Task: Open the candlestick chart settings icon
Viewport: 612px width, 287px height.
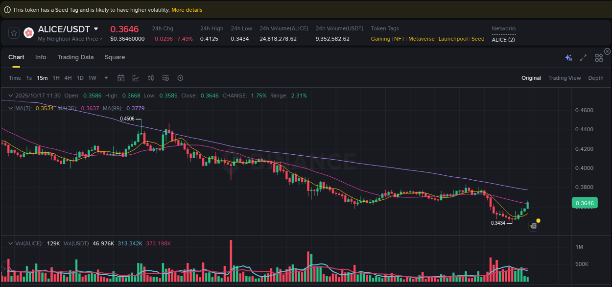Action: click(151, 78)
